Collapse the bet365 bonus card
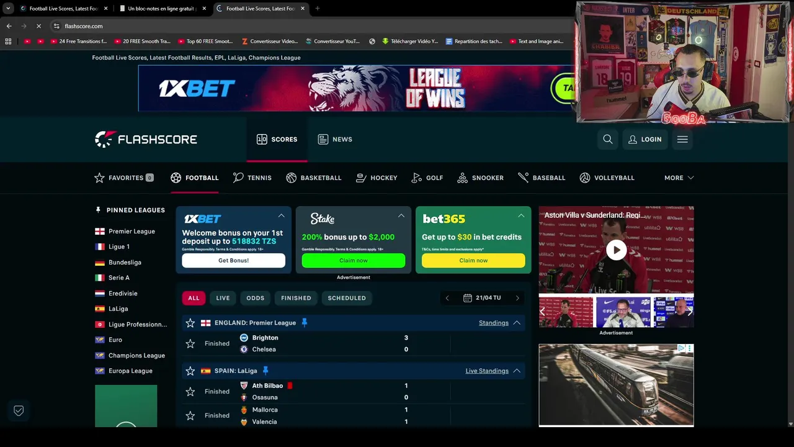The width and height of the screenshot is (794, 447). pyautogui.click(x=521, y=216)
